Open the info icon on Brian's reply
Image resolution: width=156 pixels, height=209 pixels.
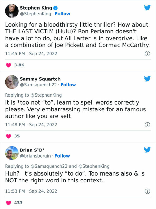[148, 191]
